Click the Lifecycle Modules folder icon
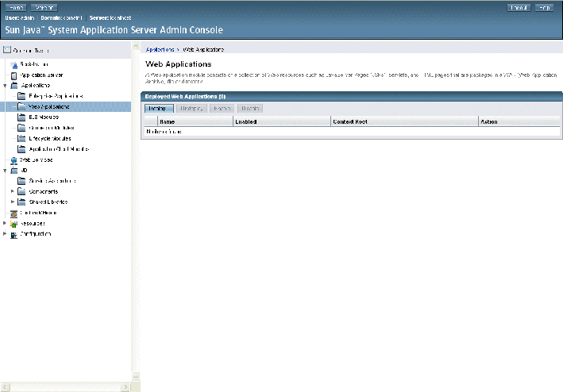563x392 pixels. (x=21, y=138)
